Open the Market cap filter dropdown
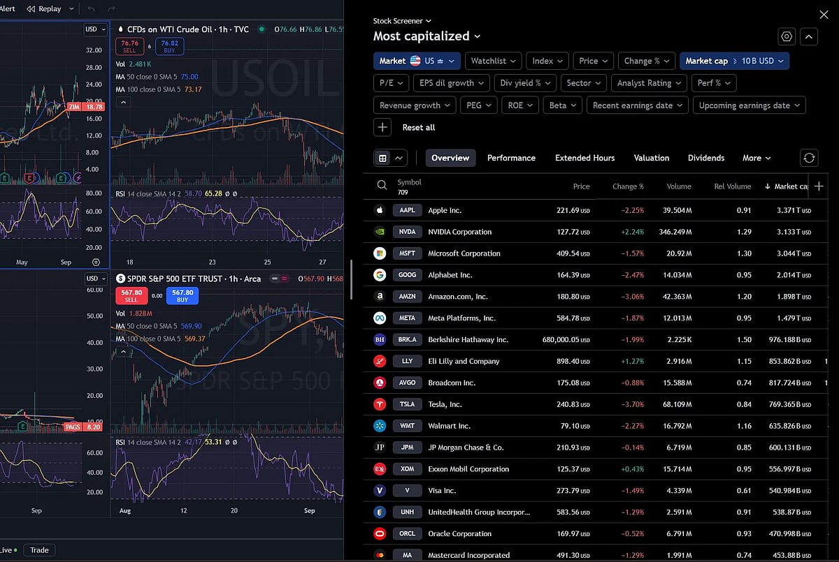Screen dimensions: 839x562 734,61
